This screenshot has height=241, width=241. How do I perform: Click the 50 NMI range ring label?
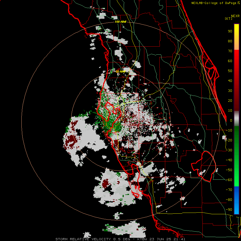[x=120, y=71]
